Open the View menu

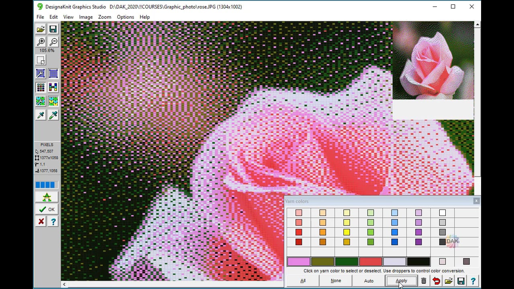(68, 17)
